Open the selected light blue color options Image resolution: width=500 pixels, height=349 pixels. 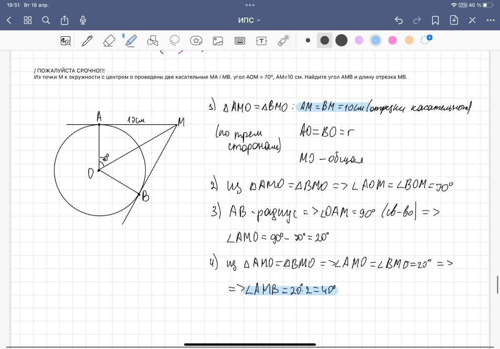(376, 40)
